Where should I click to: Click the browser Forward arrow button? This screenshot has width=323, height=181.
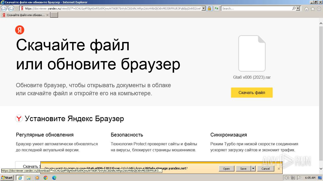[x=11, y=9]
